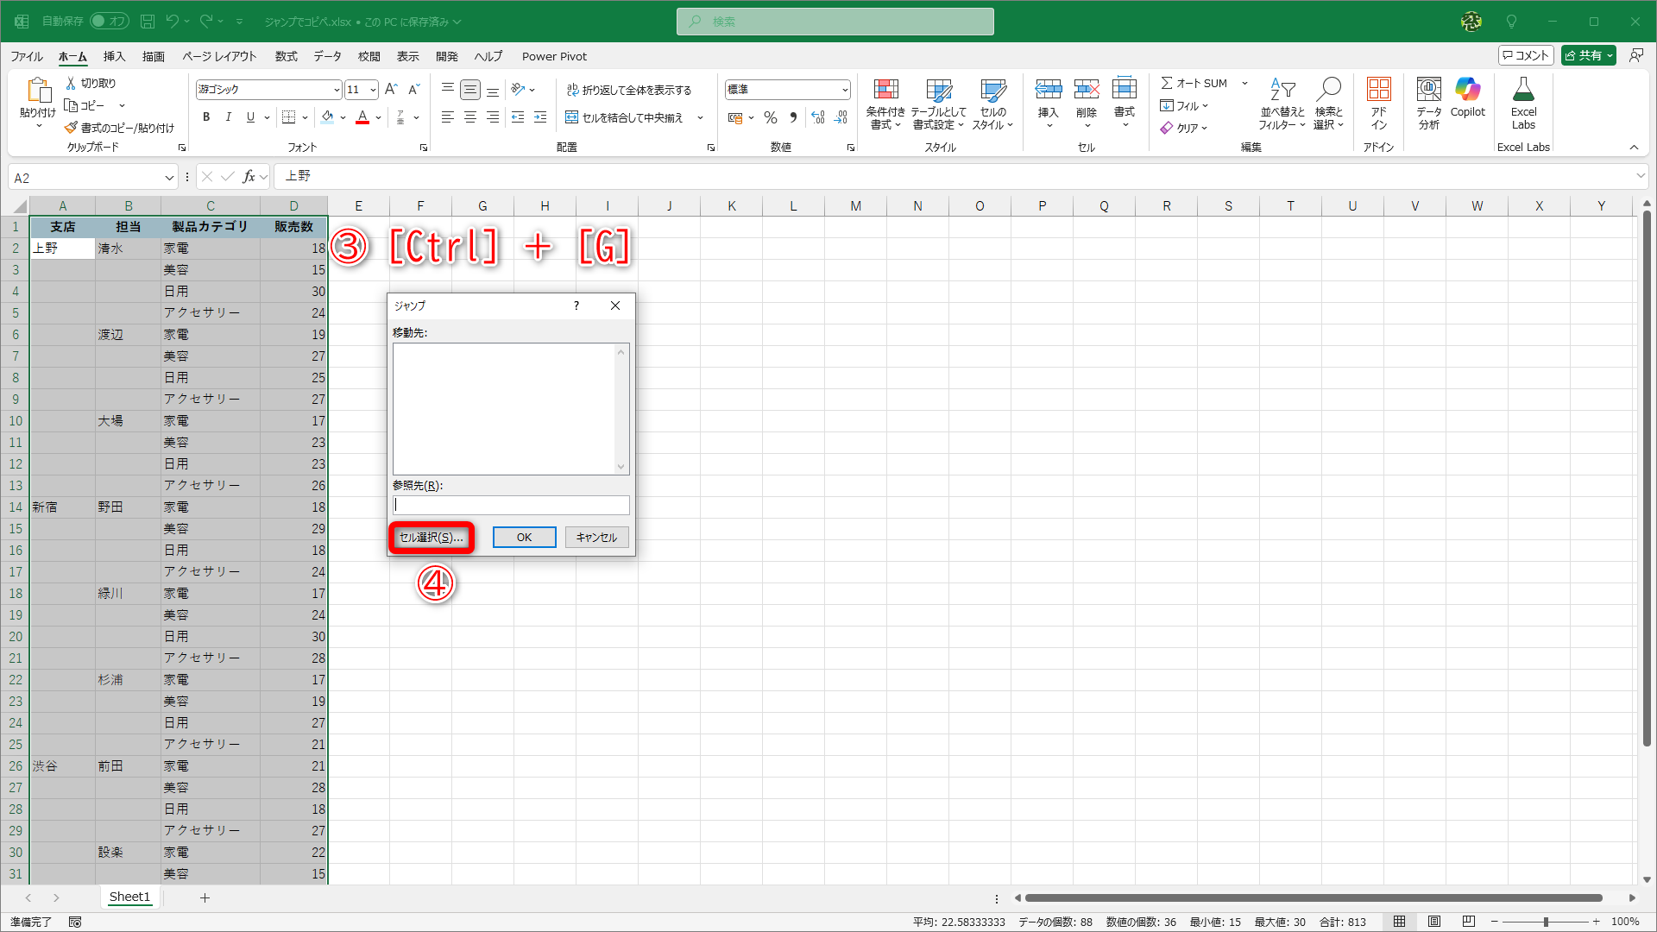Toggle the AutoSave switch

tap(110, 21)
